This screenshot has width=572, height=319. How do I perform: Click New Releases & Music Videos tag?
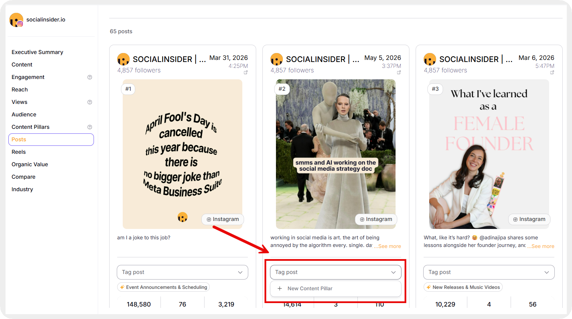tap(463, 287)
